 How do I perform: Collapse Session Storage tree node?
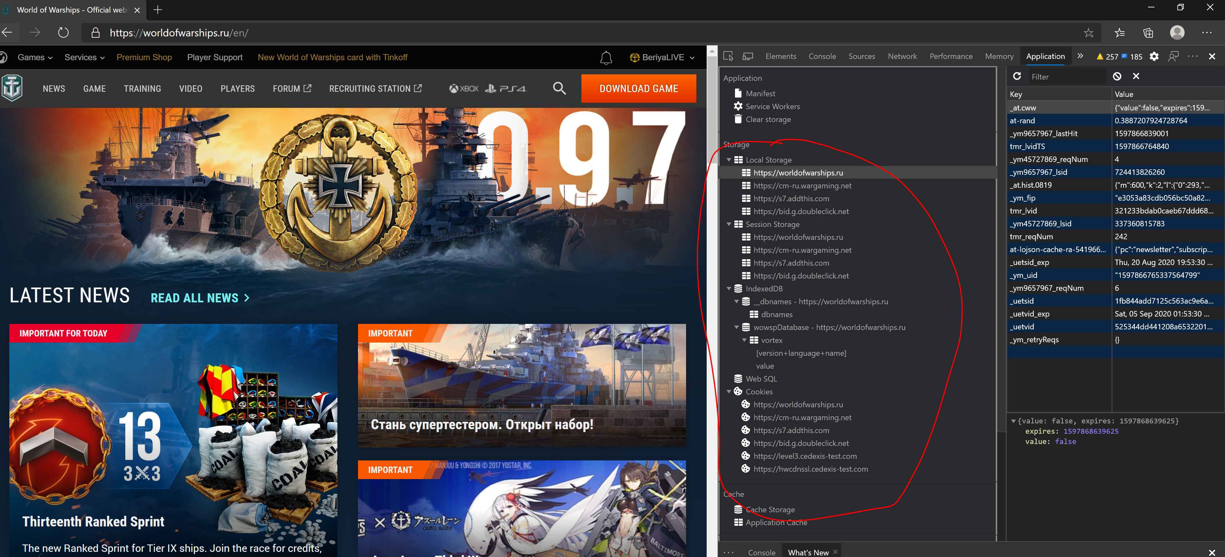[x=729, y=224]
